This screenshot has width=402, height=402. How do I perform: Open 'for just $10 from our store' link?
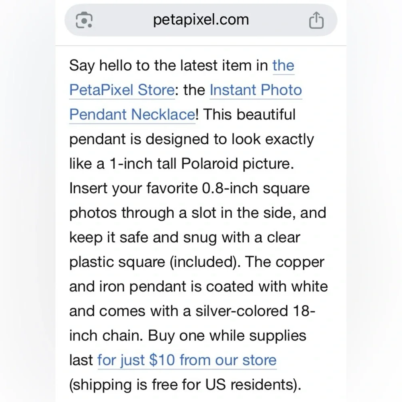pos(187,360)
